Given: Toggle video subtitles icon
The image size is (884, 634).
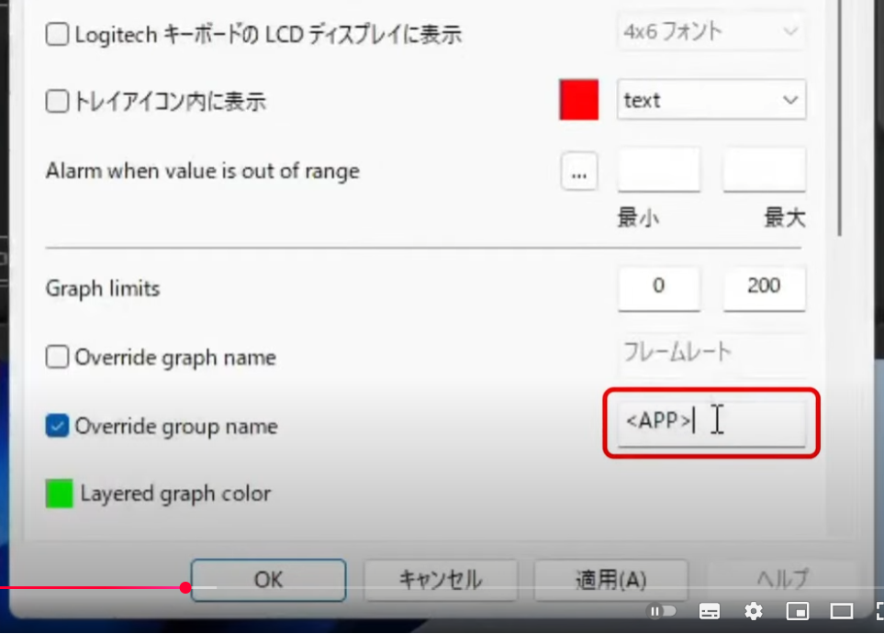Looking at the screenshot, I should (710, 611).
